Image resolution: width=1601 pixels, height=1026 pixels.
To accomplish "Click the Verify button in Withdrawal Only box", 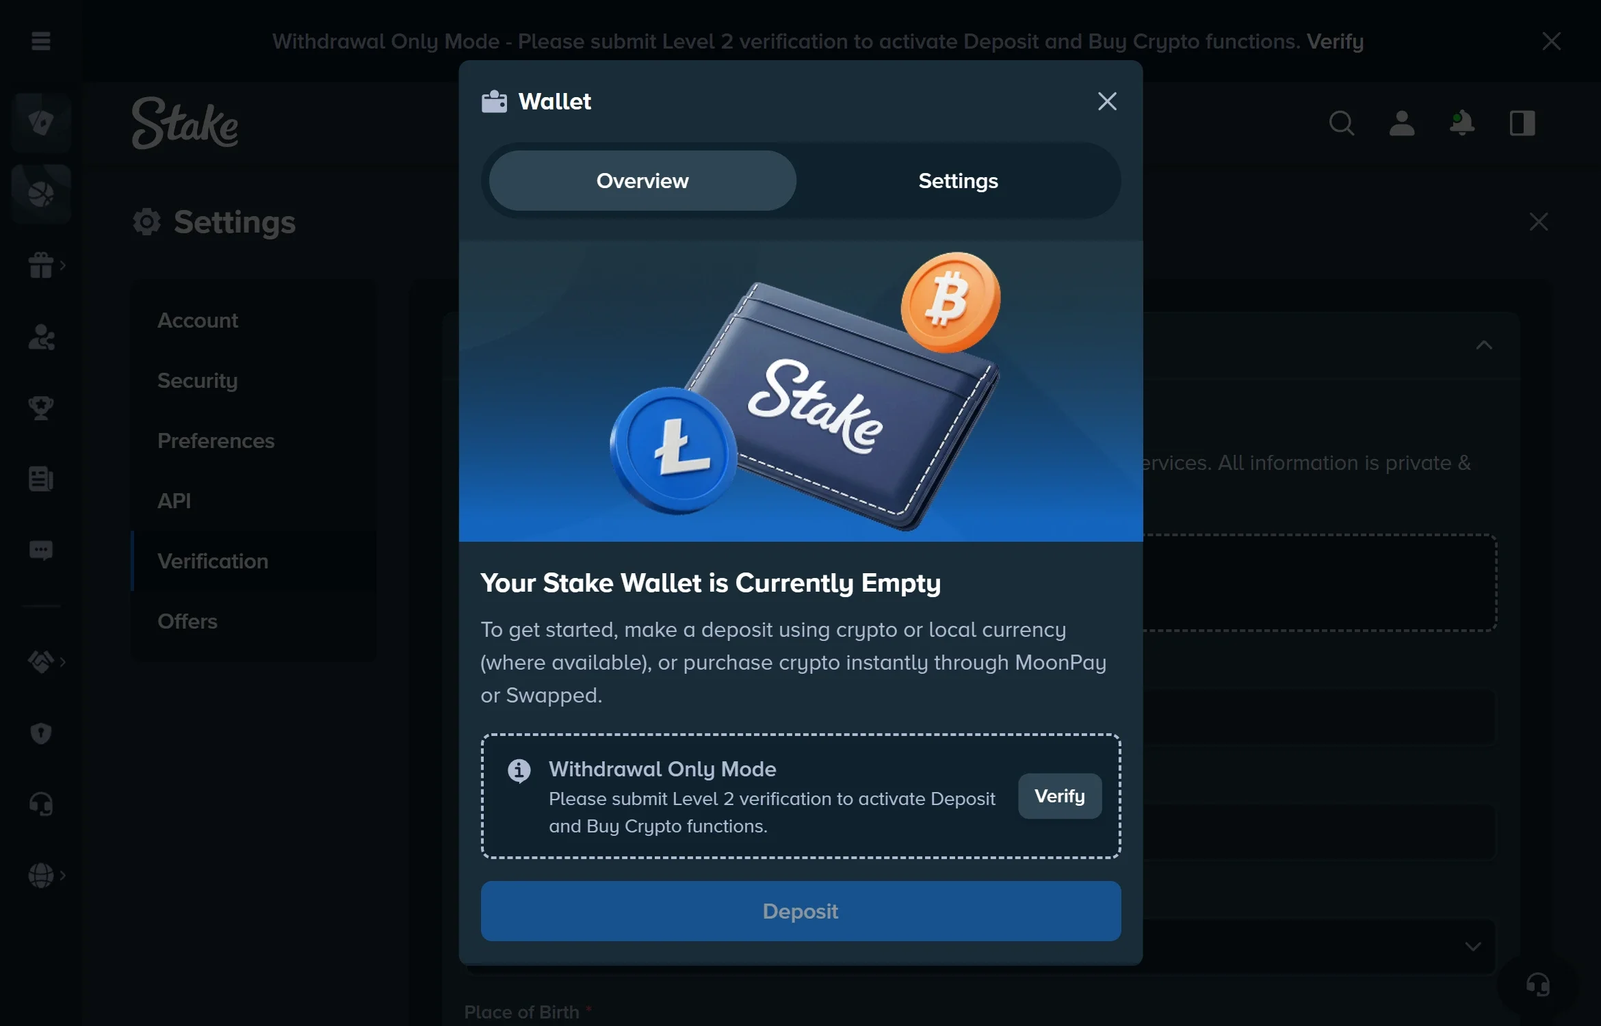I will point(1060,796).
